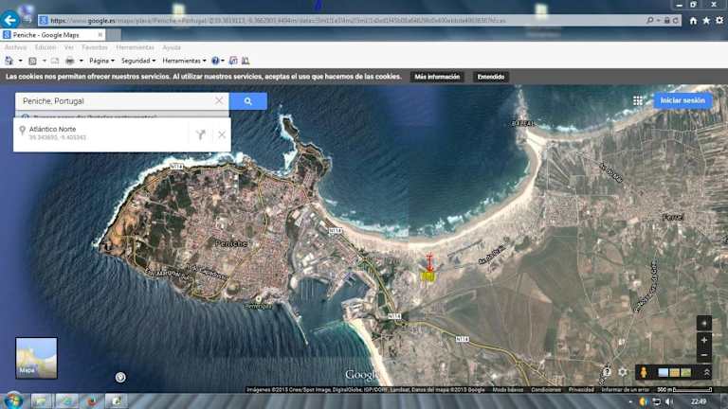Click the Iniciar sesión button

[682, 100]
